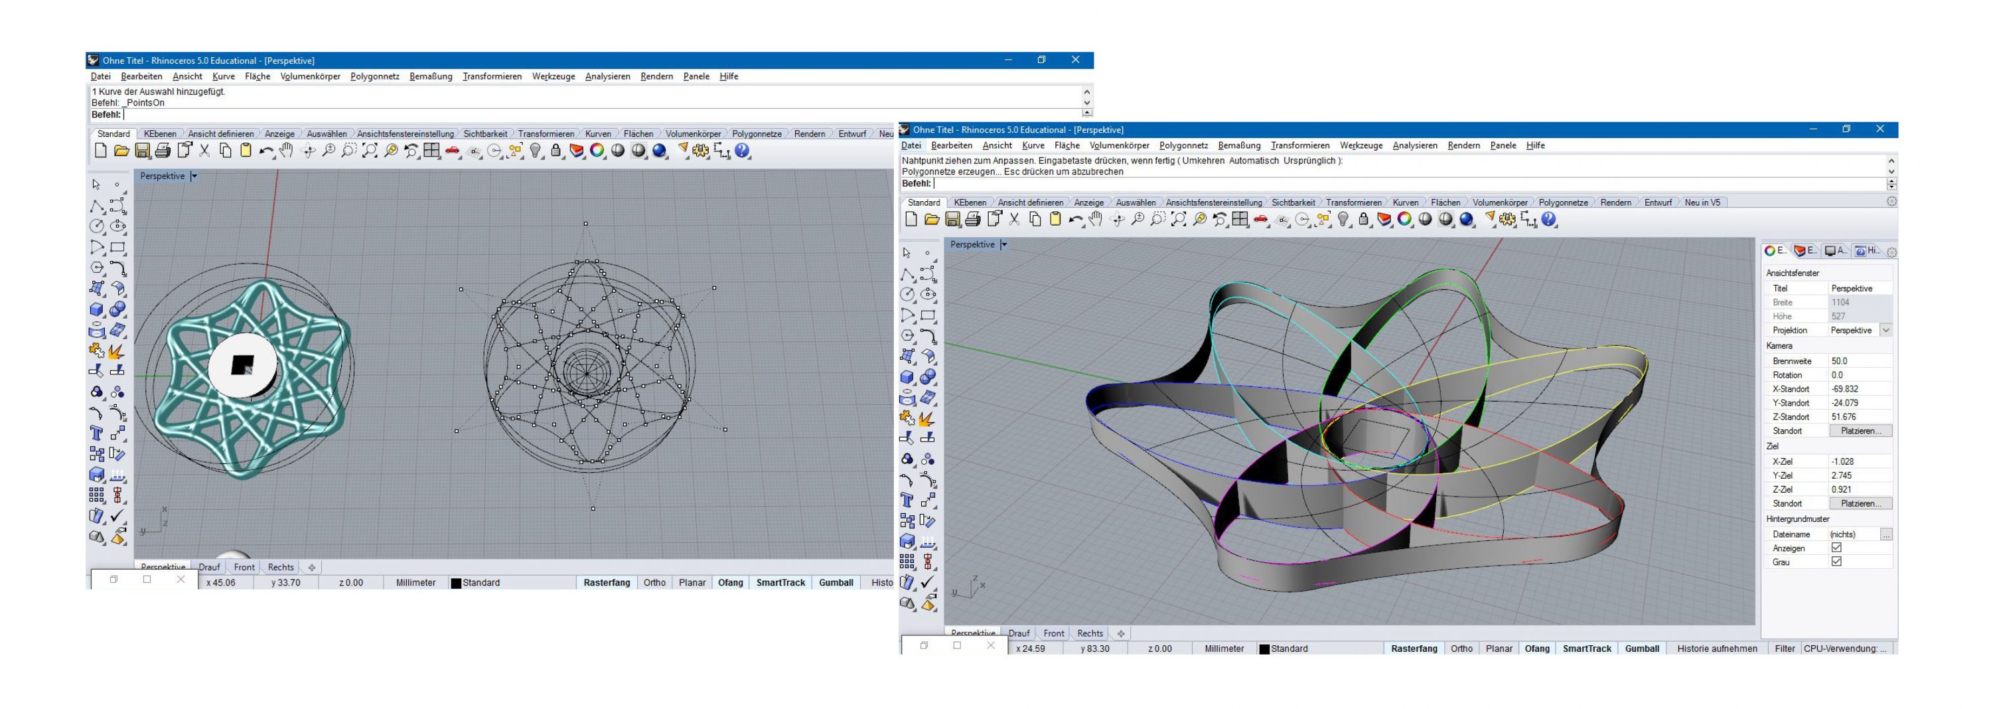
Task: Toggle the Grau checkbox in properties panel
Action: [x=1836, y=562]
